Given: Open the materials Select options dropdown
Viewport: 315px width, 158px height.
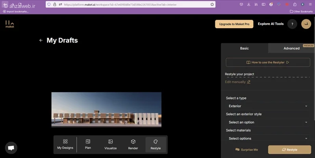Looking at the screenshot, I should click(x=268, y=138).
